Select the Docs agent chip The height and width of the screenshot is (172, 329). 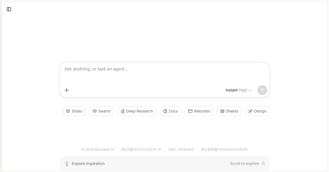(x=171, y=111)
